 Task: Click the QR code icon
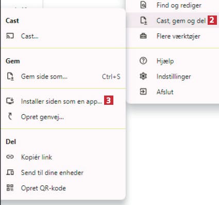(x=10, y=188)
